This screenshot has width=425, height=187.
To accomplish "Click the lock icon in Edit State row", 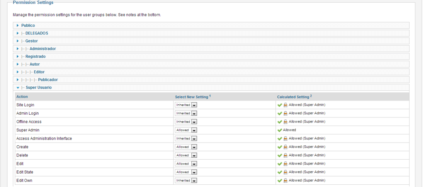I will (286, 172).
